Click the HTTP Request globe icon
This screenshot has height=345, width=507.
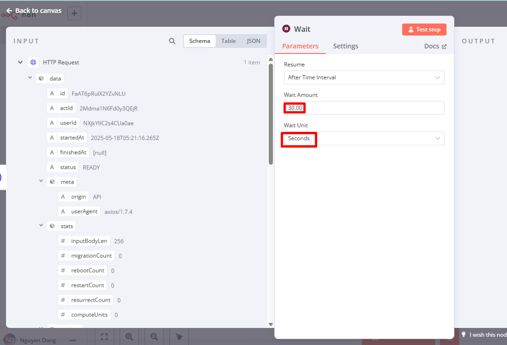click(33, 62)
